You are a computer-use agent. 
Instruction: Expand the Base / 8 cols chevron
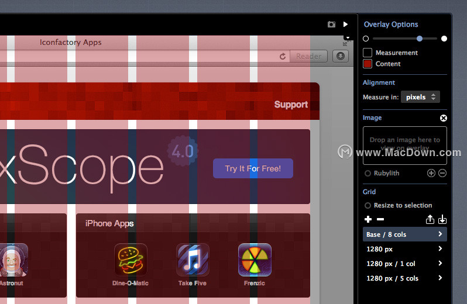pos(440,234)
